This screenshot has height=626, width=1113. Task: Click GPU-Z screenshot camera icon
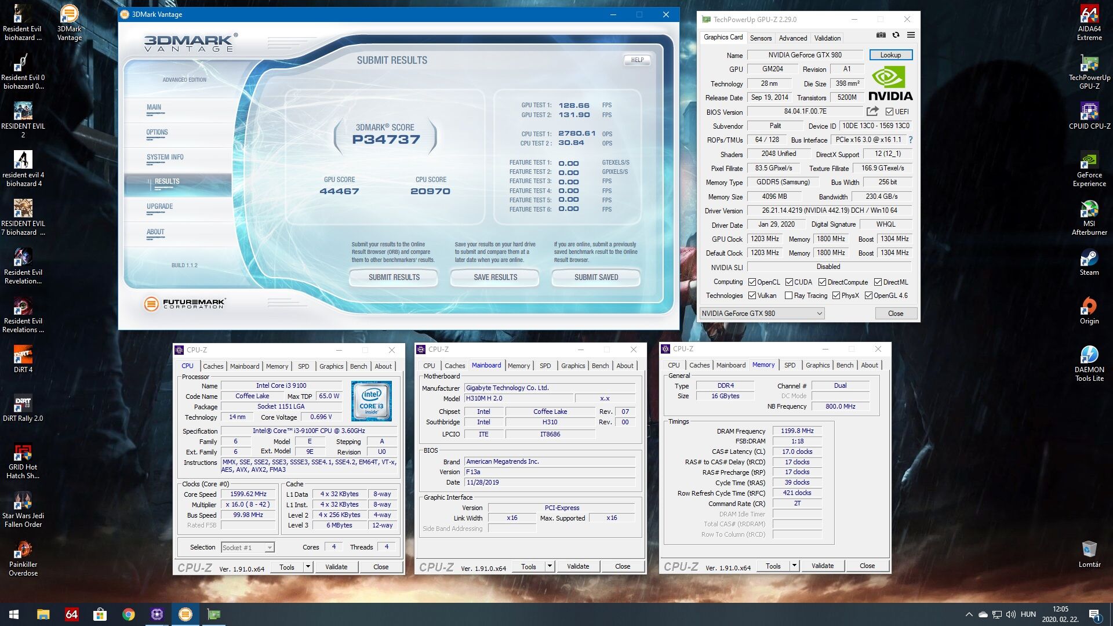(881, 35)
